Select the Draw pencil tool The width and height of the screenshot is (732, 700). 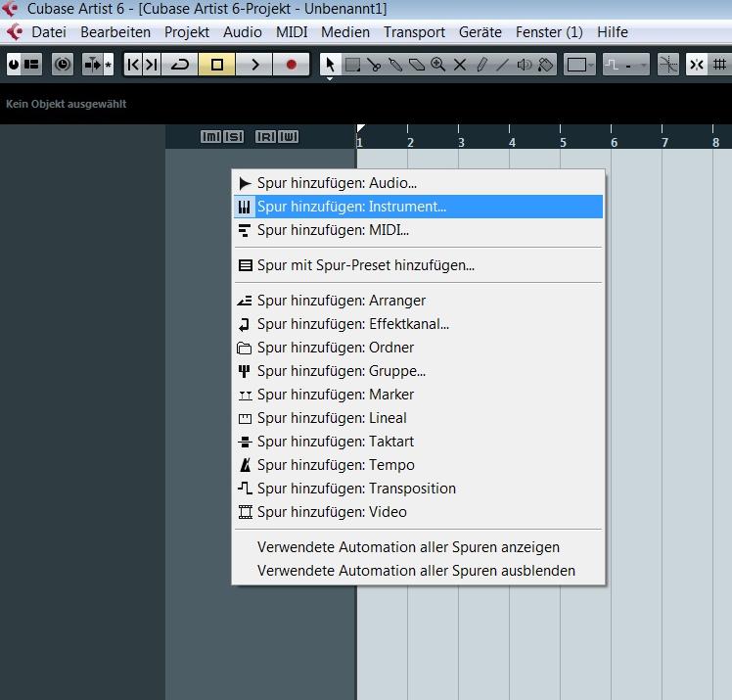(481, 65)
